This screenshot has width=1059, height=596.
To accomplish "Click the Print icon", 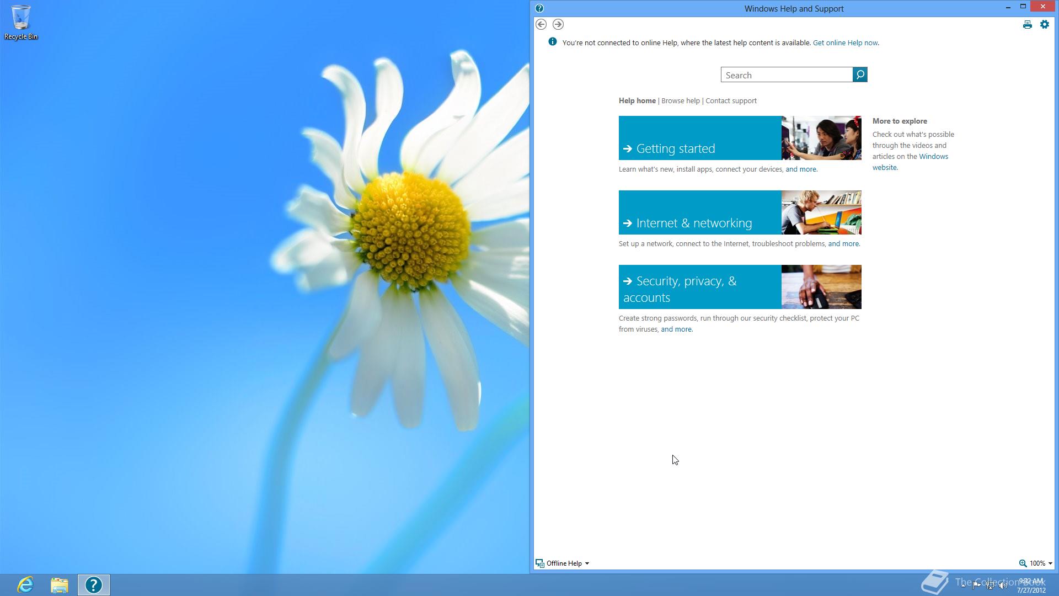I will (x=1027, y=24).
